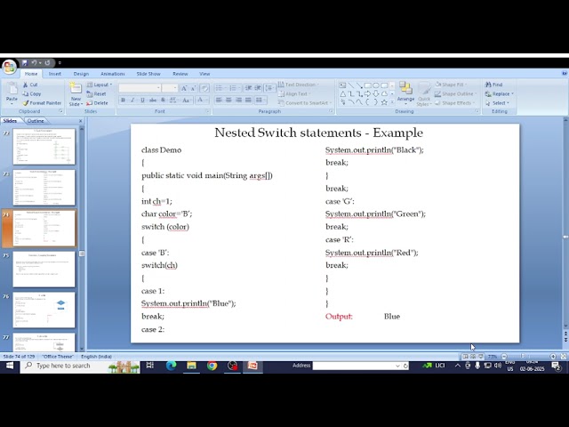Click Align Text button

tap(294, 94)
